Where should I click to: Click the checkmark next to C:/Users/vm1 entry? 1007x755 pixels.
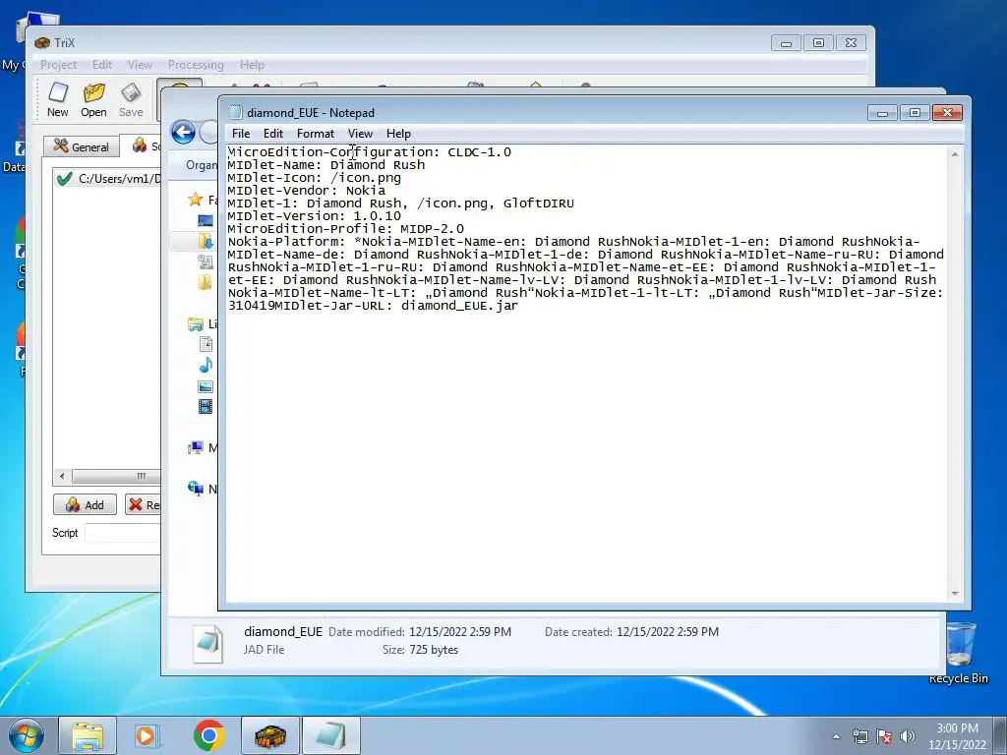[64, 179]
